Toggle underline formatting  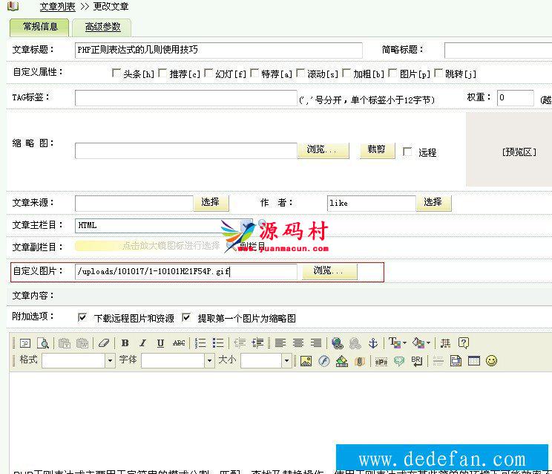[160, 343]
